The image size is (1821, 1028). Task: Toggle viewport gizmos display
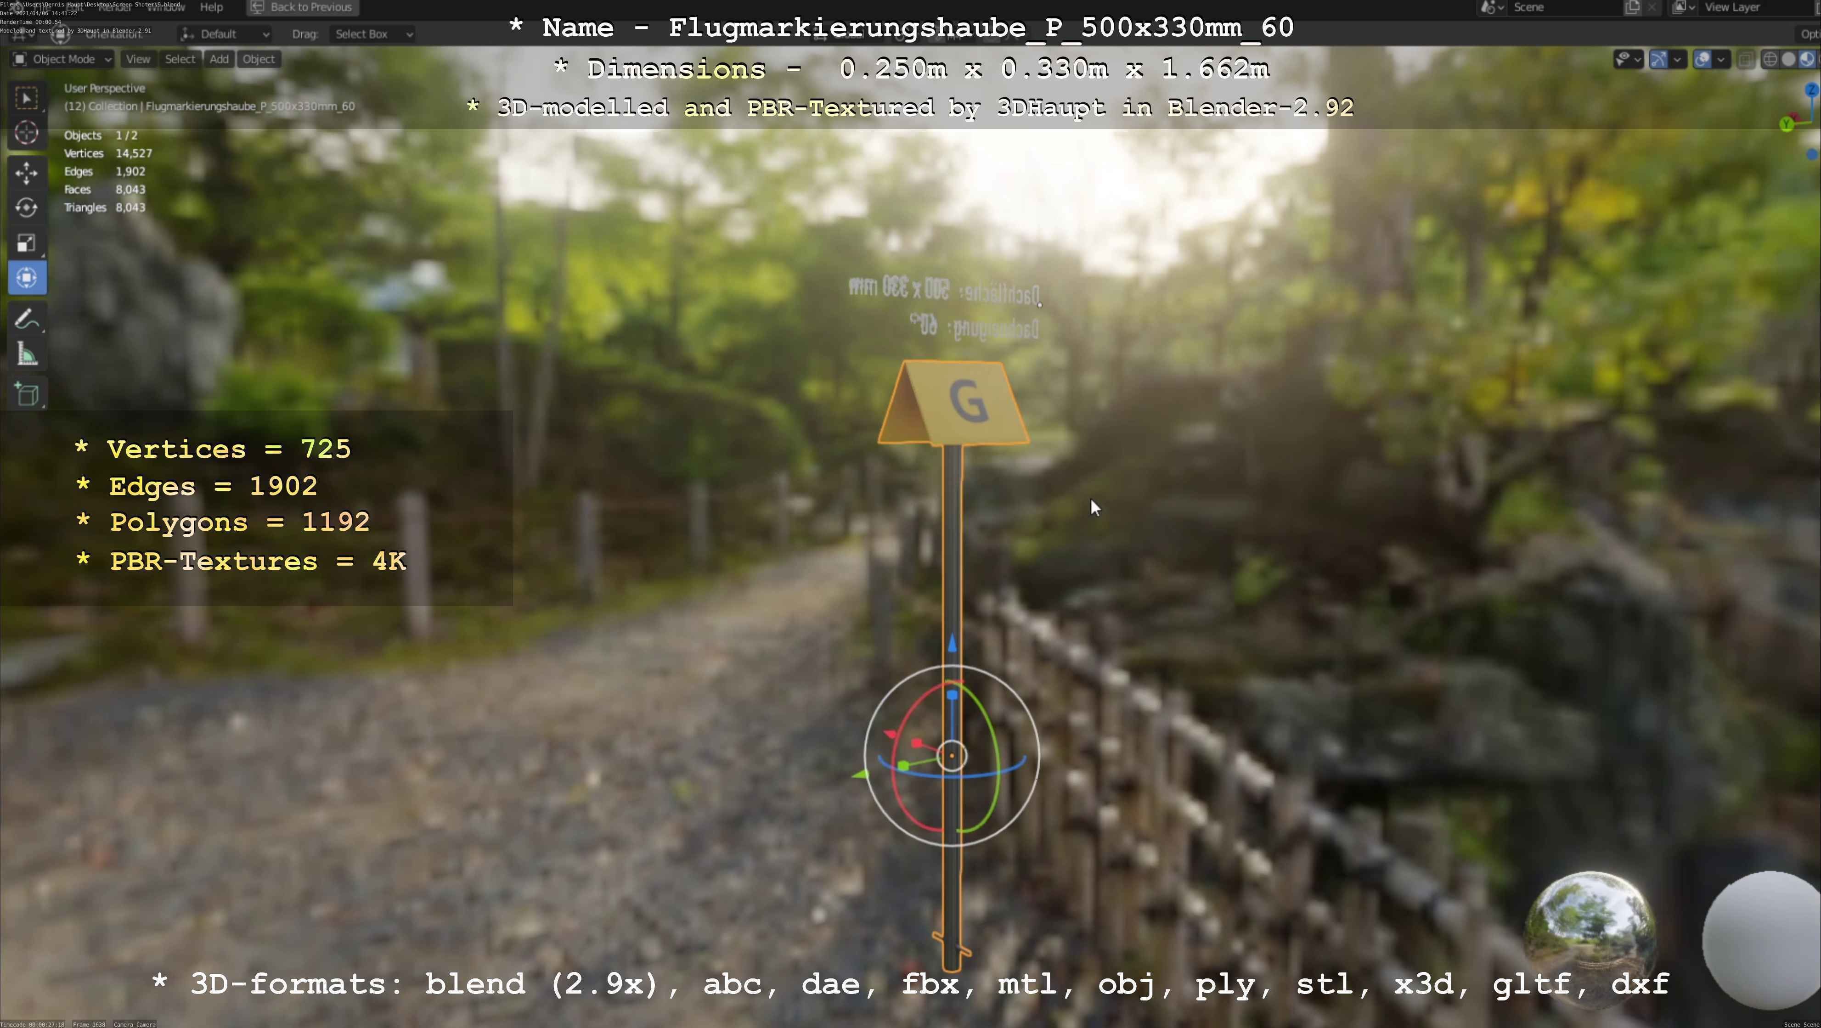click(1658, 59)
